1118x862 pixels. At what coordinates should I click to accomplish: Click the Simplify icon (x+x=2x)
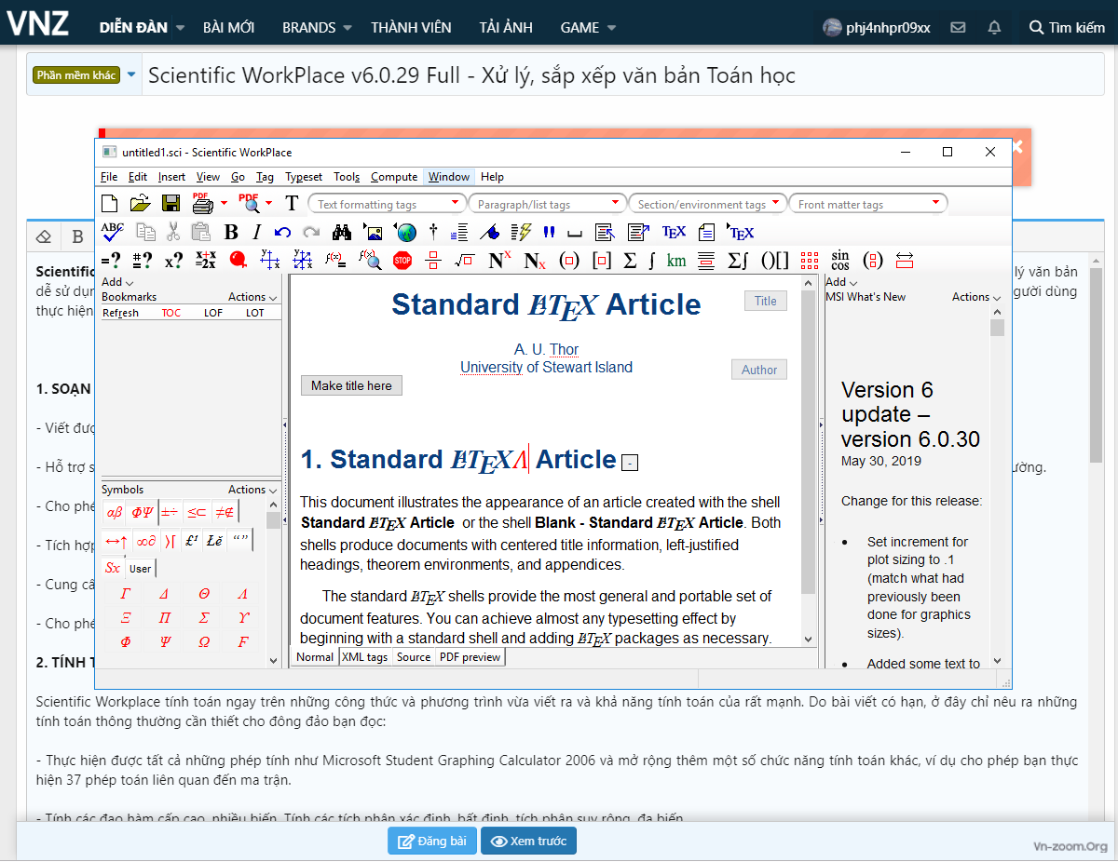(x=206, y=261)
